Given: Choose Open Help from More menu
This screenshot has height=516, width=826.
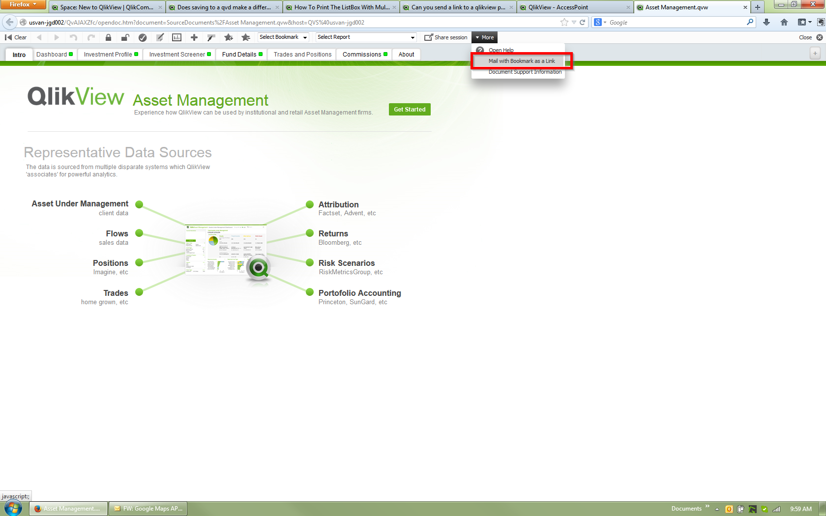Looking at the screenshot, I should click(501, 50).
